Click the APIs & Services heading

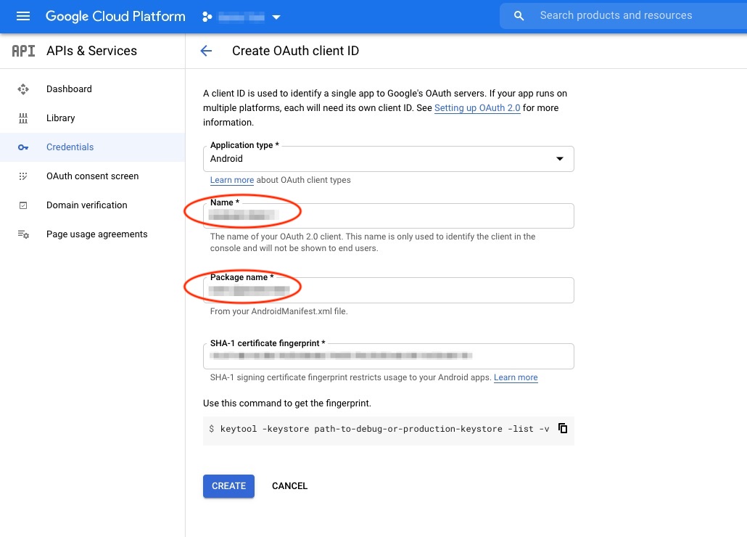click(91, 51)
